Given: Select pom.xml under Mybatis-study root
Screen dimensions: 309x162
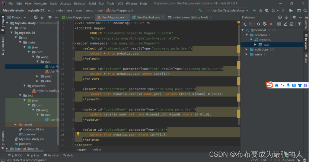Looking at the screenshot, I should click(25, 144).
